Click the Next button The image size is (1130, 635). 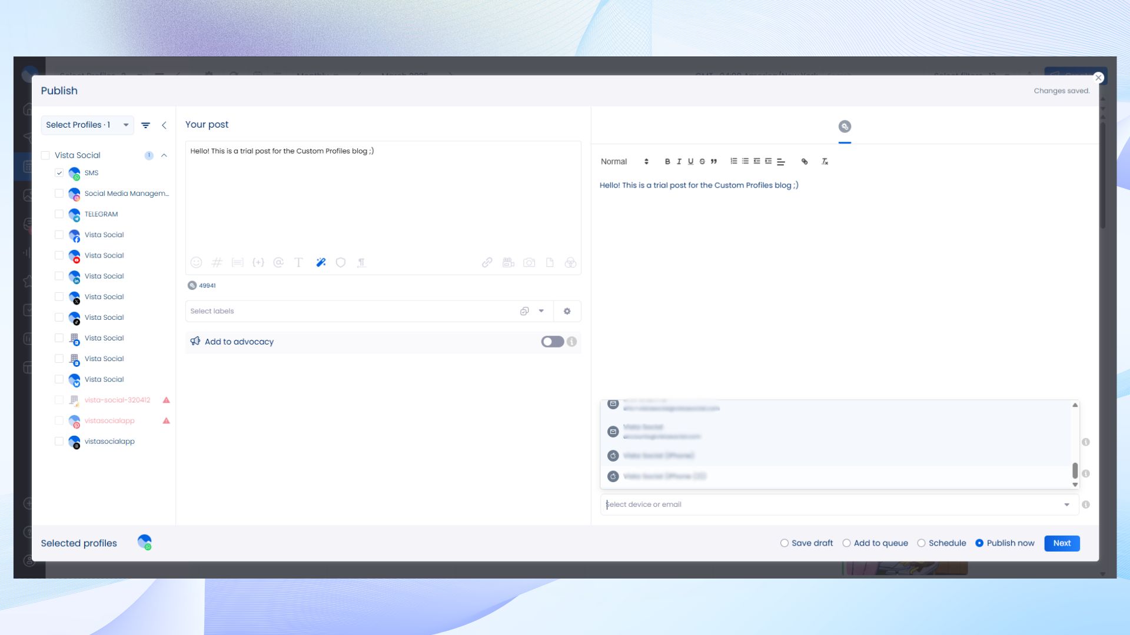click(1062, 543)
